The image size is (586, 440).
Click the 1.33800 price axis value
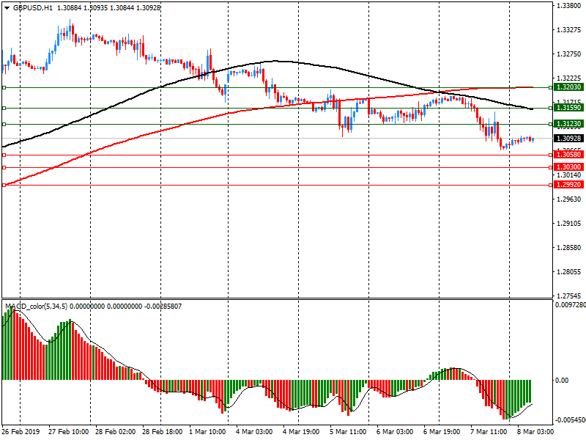569,6
